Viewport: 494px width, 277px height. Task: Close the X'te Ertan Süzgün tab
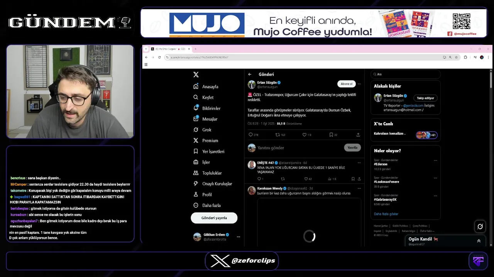click(189, 49)
